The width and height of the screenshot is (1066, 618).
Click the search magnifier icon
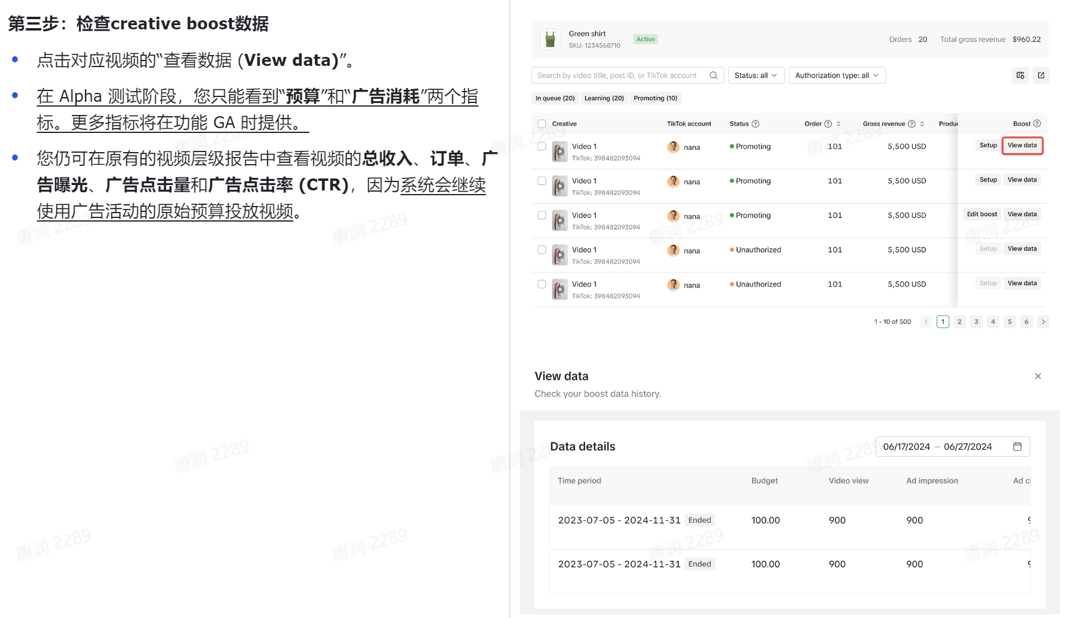(x=713, y=75)
